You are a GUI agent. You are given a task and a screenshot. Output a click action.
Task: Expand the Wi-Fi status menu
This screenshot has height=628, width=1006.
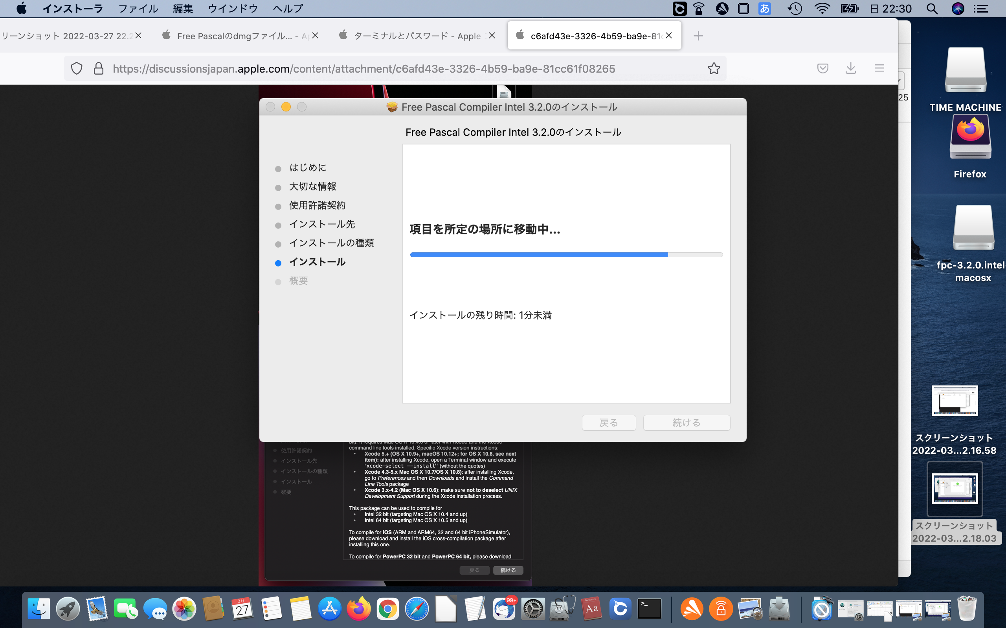pyautogui.click(x=822, y=9)
